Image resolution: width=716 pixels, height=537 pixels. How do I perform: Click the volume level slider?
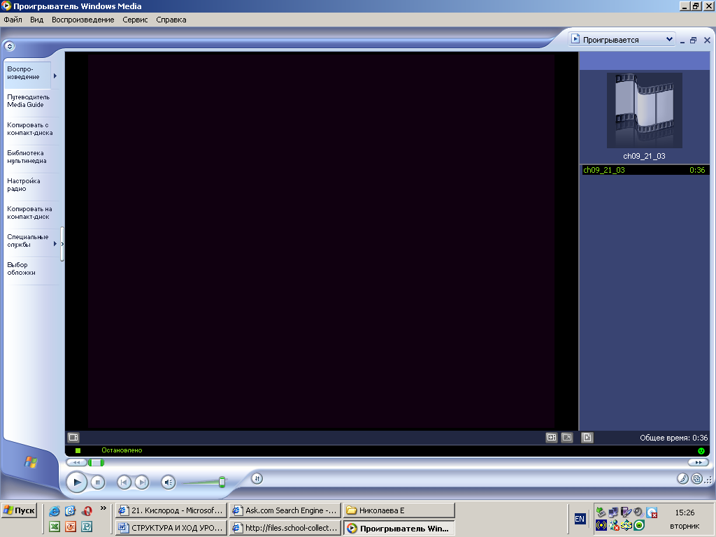(222, 482)
